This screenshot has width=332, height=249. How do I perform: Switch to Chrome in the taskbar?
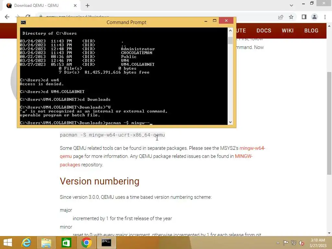tap(86, 243)
